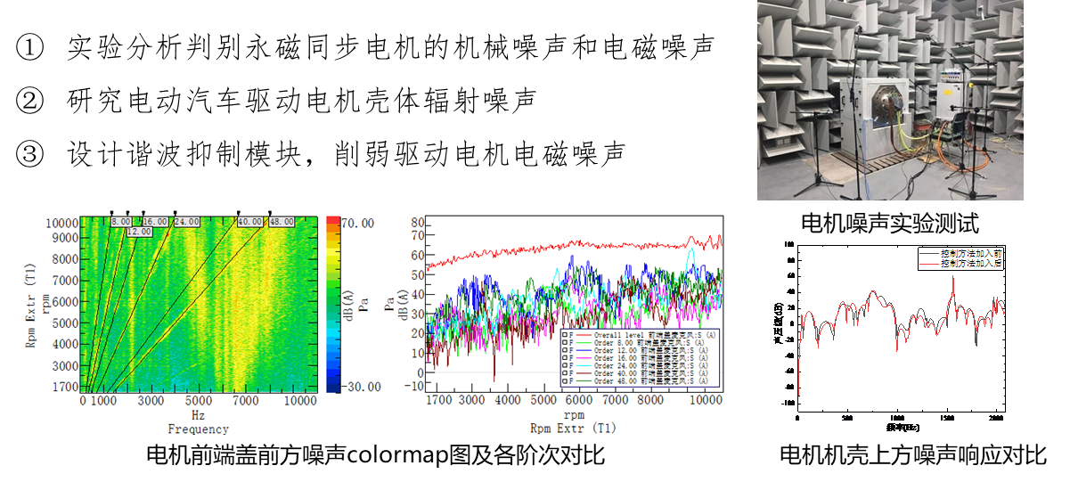Screen dimensions: 1070x482
Task: Select the 48.00 order cursor label
Action: (x=282, y=221)
